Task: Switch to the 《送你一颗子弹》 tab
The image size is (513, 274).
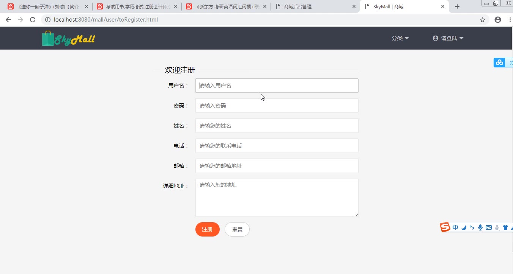Action: (47, 6)
